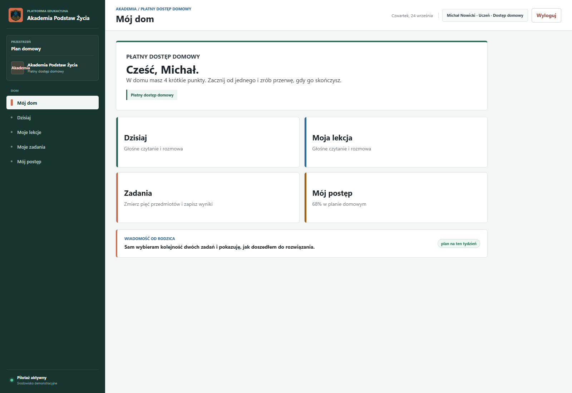Image resolution: width=572 pixels, height=393 pixels.
Task: Click the Akademia thumbnail in the space card
Action: (x=18, y=68)
